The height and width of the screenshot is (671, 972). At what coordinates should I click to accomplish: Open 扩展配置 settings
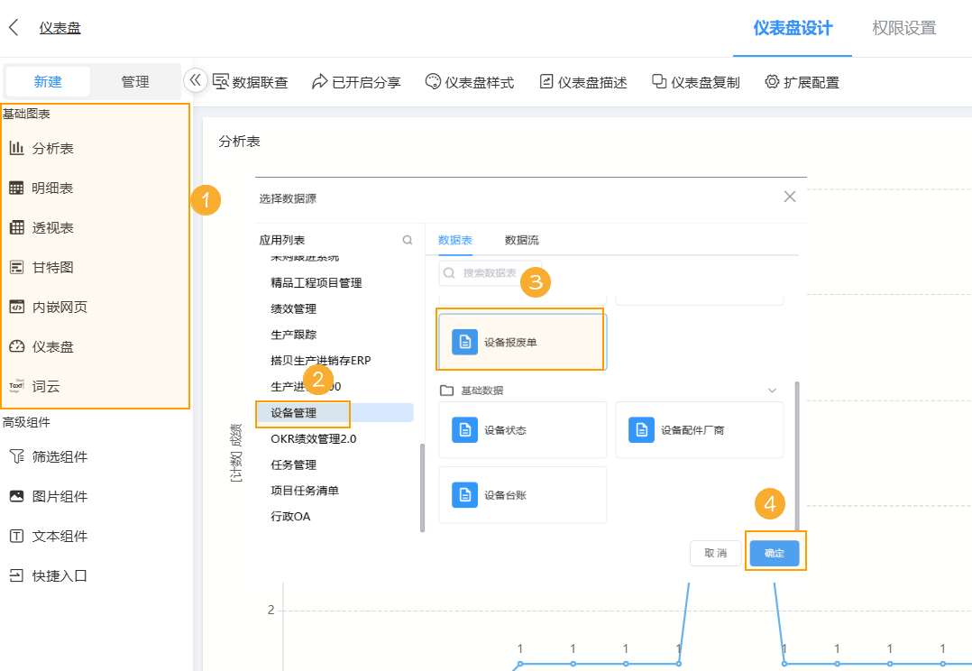tap(802, 80)
